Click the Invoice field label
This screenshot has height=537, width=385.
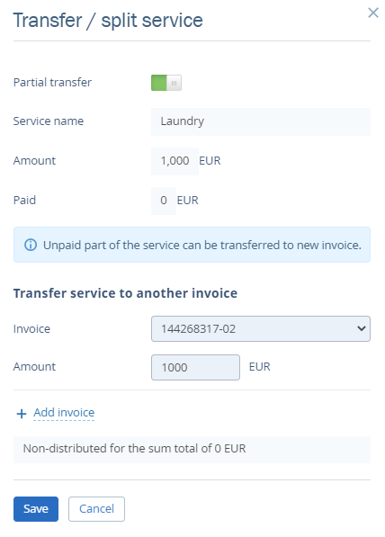31,329
